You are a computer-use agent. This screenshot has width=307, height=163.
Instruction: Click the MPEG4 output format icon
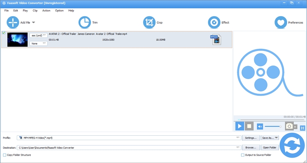pyautogui.click(x=215, y=40)
